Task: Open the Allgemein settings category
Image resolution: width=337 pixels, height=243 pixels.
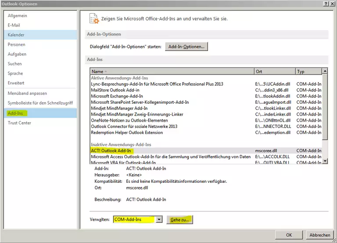Action: click(x=17, y=16)
